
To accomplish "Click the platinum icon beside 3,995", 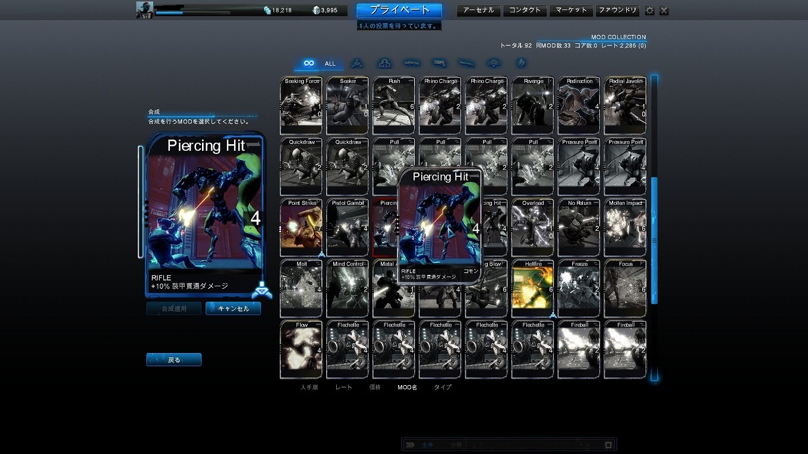I will pyautogui.click(x=316, y=10).
